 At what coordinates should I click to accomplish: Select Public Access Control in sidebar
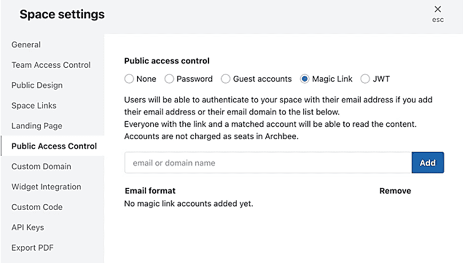coord(54,146)
